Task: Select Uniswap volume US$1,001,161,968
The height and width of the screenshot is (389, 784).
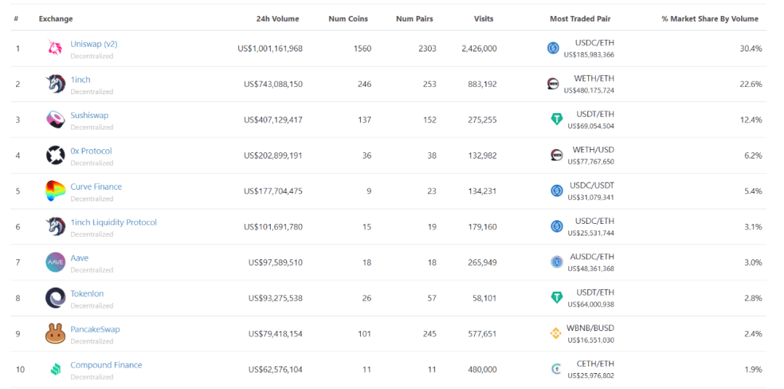Action: coord(270,49)
